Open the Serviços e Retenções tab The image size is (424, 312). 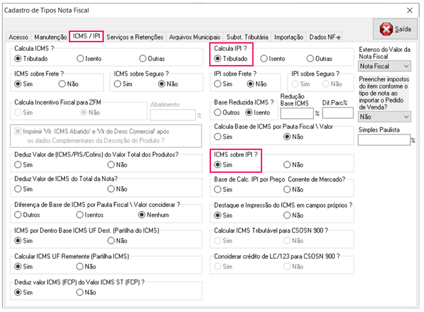pos(135,37)
